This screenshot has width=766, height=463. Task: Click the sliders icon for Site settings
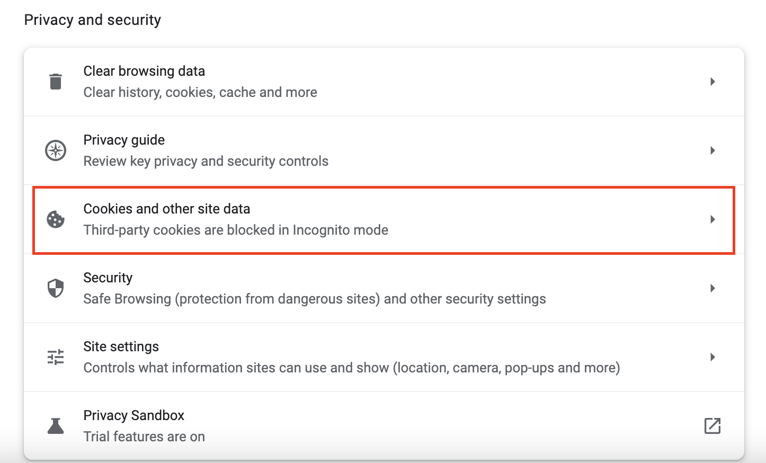pyautogui.click(x=56, y=357)
